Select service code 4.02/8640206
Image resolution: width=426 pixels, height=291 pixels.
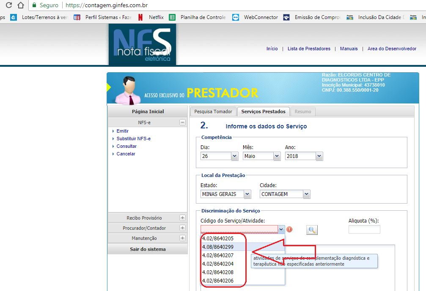tap(243, 280)
